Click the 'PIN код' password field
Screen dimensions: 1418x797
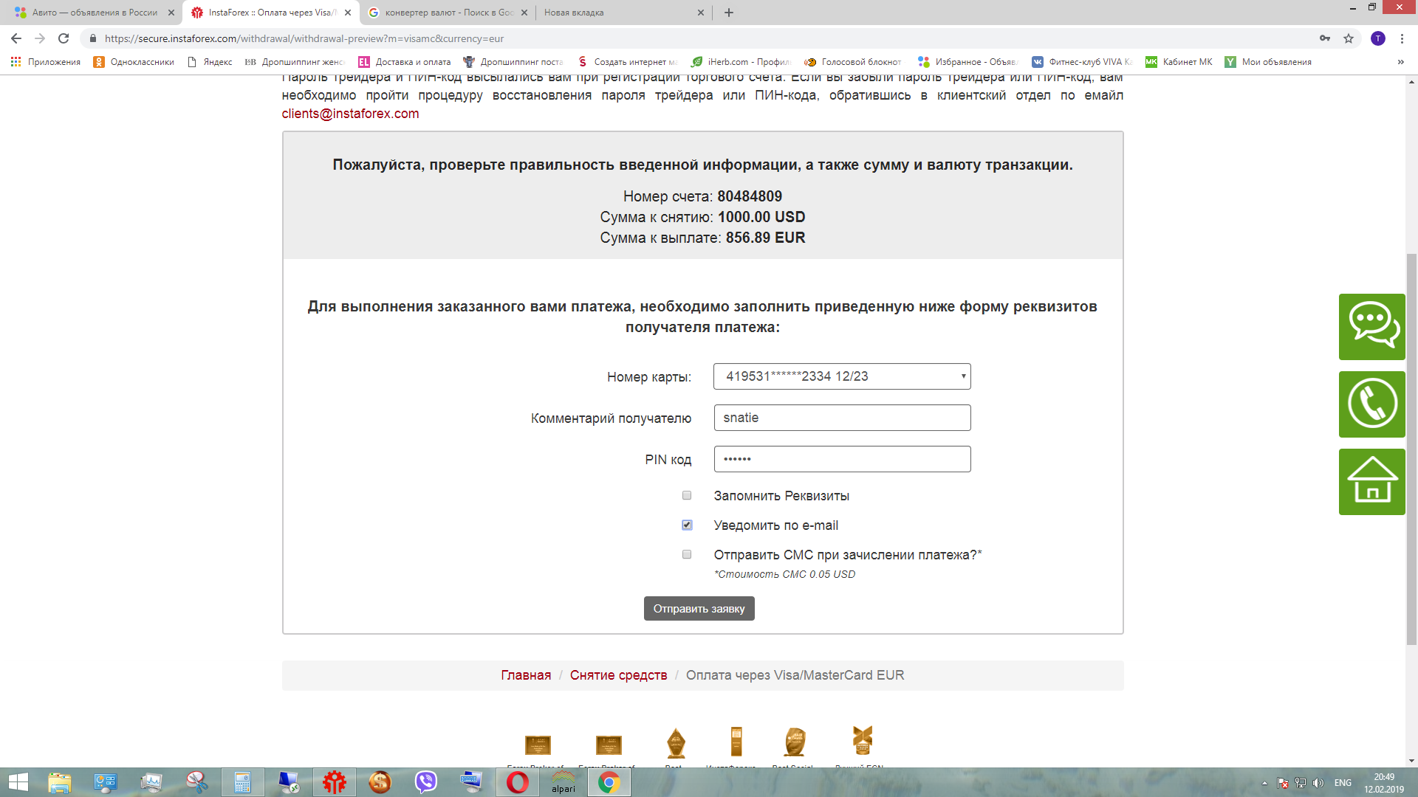(842, 459)
